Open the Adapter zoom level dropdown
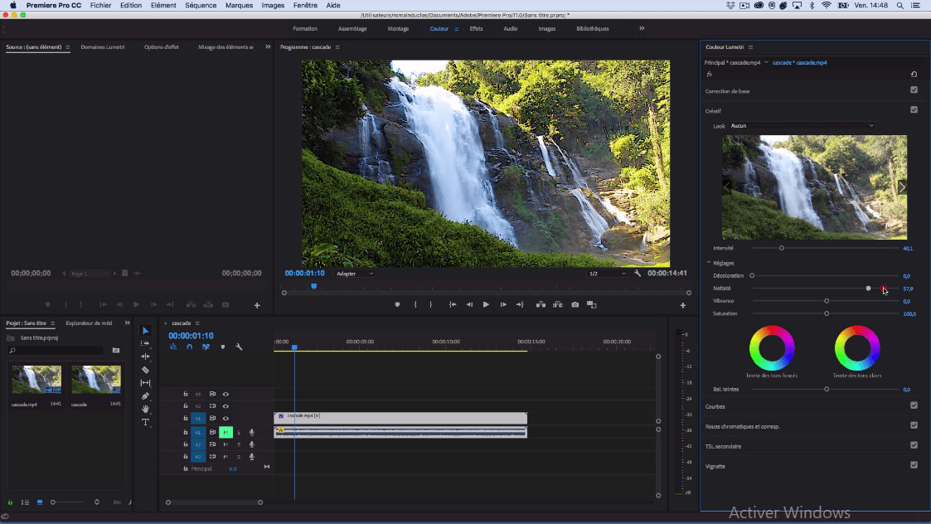The width and height of the screenshot is (931, 524). click(355, 274)
